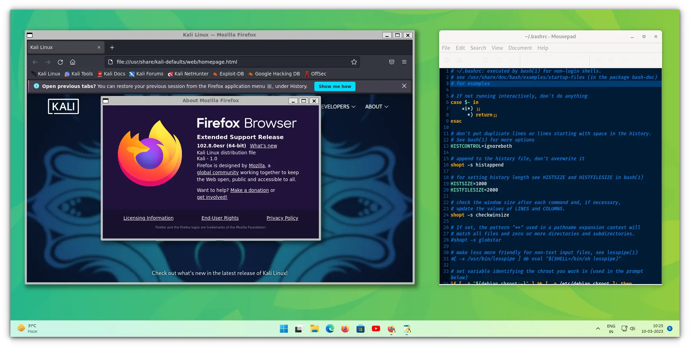Select the Kali Linux browser tab
Image resolution: width=690 pixels, height=348 pixels.
(66, 47)
